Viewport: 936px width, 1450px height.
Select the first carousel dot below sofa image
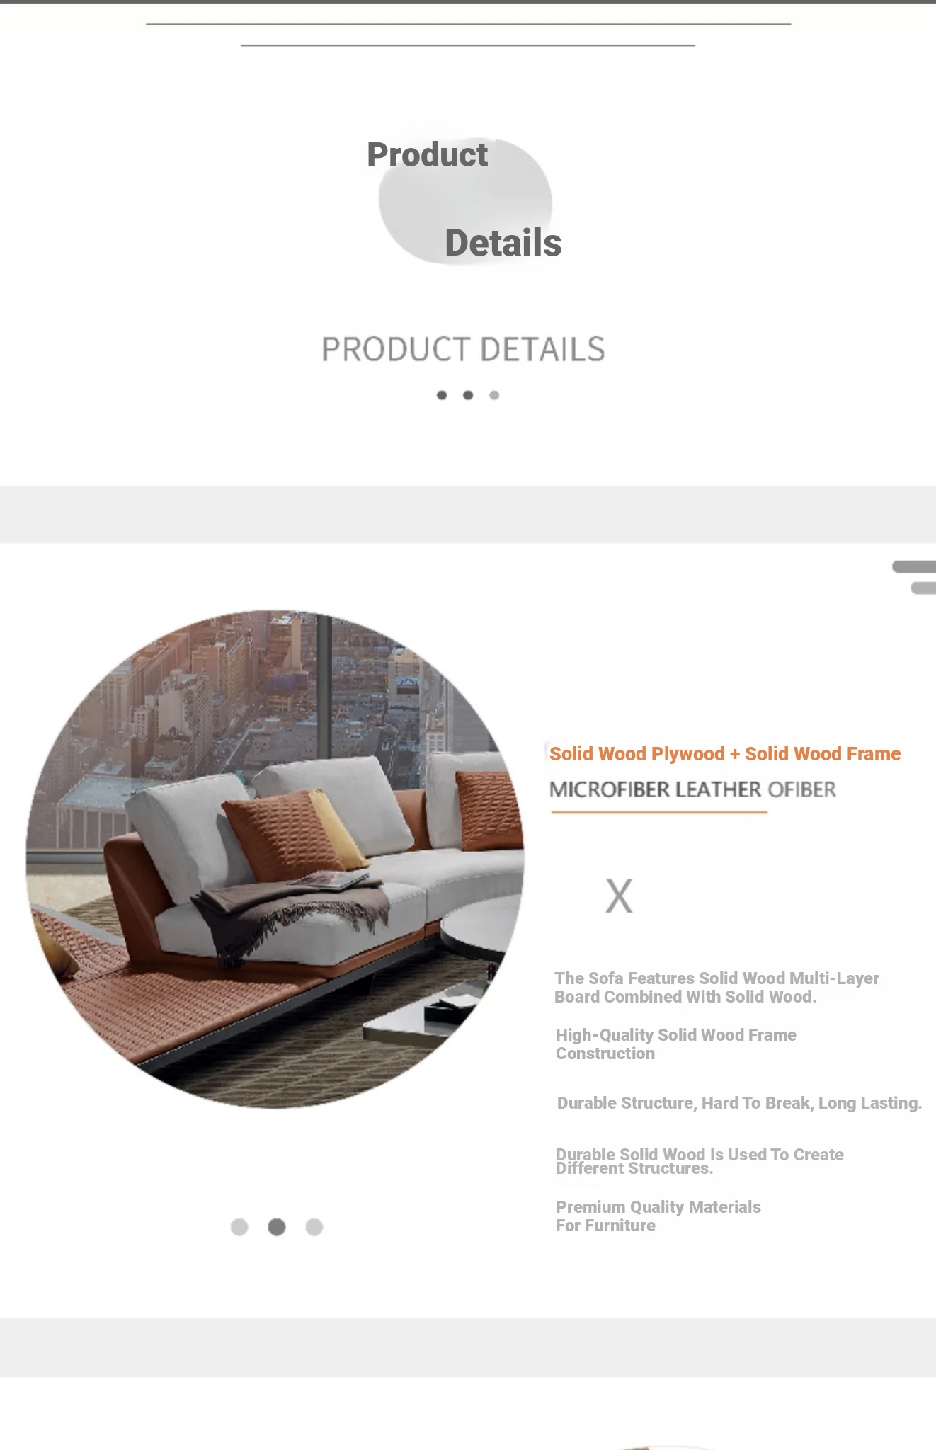pyautogui.click(x=239, y=1227)
